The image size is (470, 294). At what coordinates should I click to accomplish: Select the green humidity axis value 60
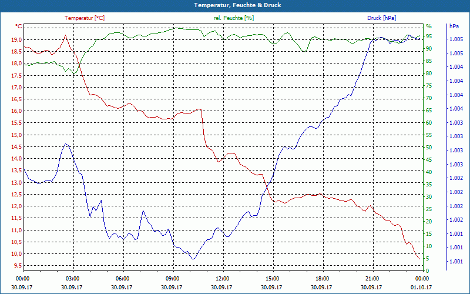[x=429, y=123]
